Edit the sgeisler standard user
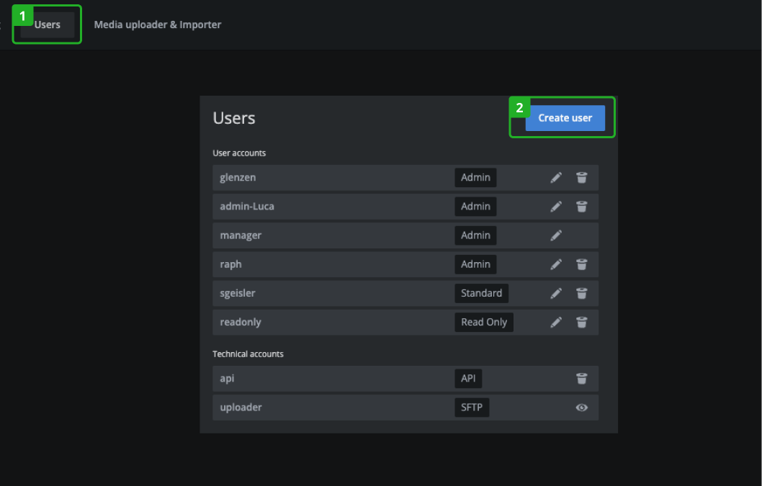Viewport: 762px width, 486px height. point(556,293)
